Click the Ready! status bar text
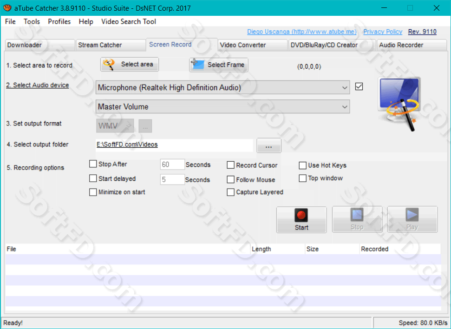Screen dimensions: 451x329 [x=13, y=323]
